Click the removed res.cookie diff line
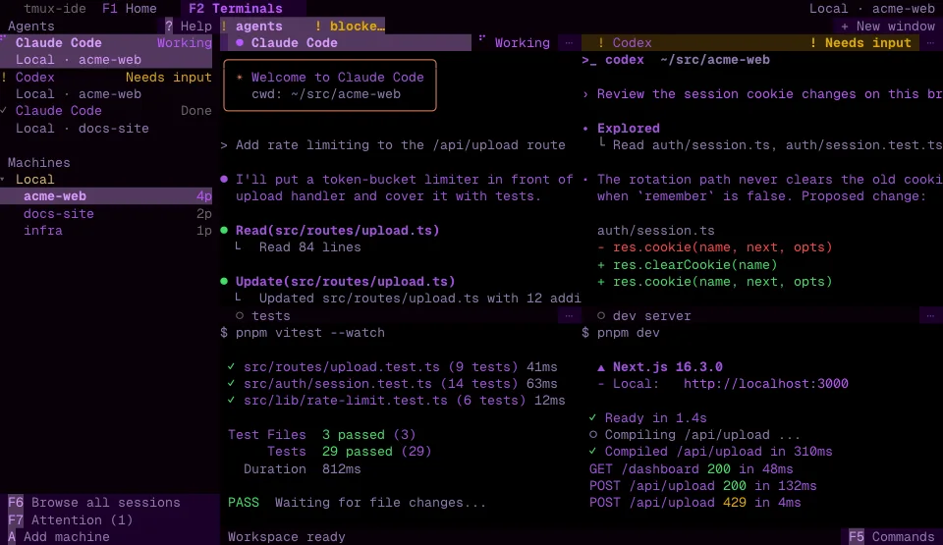This screenshot has width=943, height=545. click(x=714, y=247)
